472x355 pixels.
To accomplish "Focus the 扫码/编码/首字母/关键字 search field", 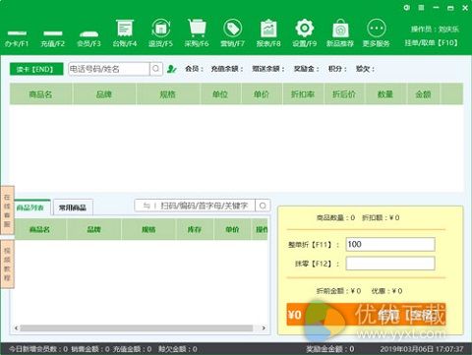I will pyautogui.click(x=195, y=206).
